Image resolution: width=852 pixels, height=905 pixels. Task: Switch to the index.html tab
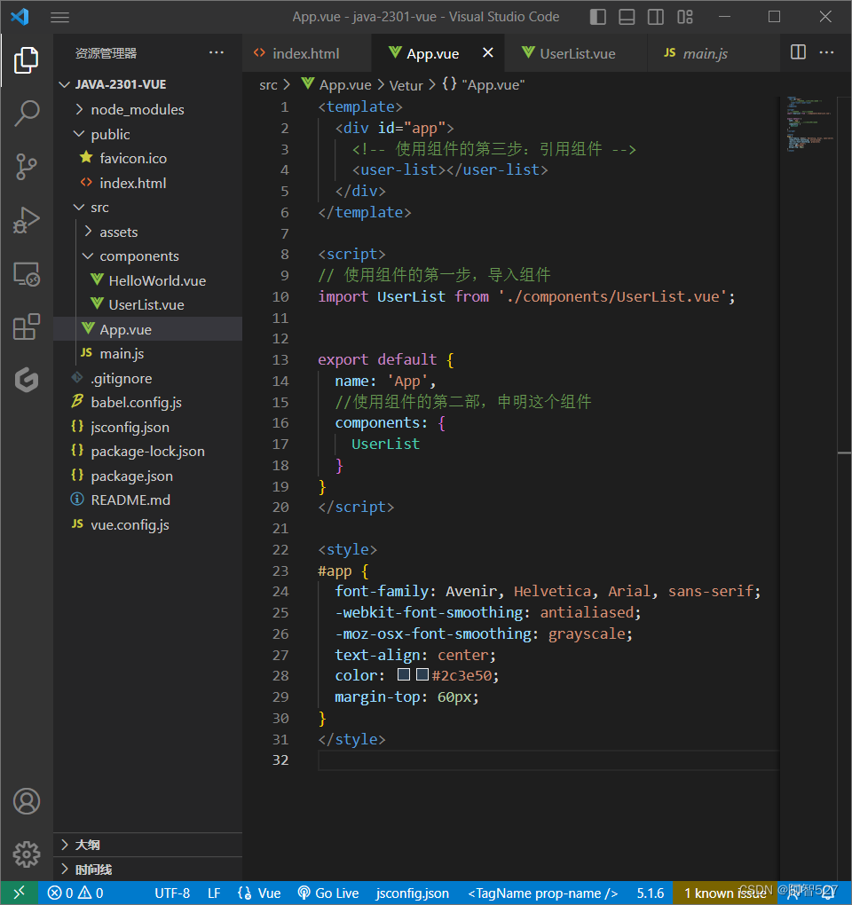pos(306,53)
